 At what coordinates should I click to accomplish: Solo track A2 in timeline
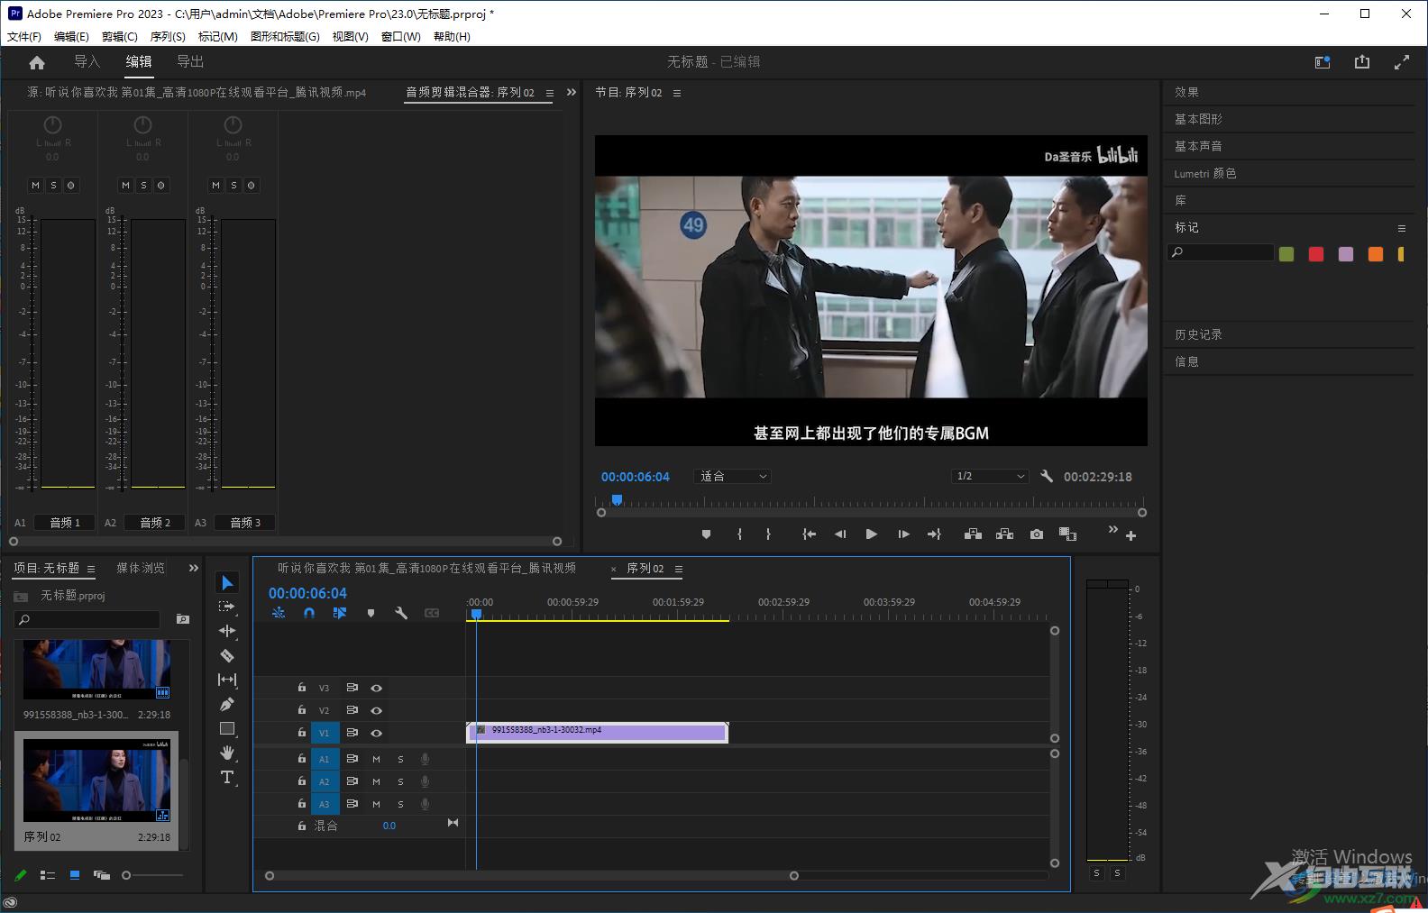click(400, 781)
